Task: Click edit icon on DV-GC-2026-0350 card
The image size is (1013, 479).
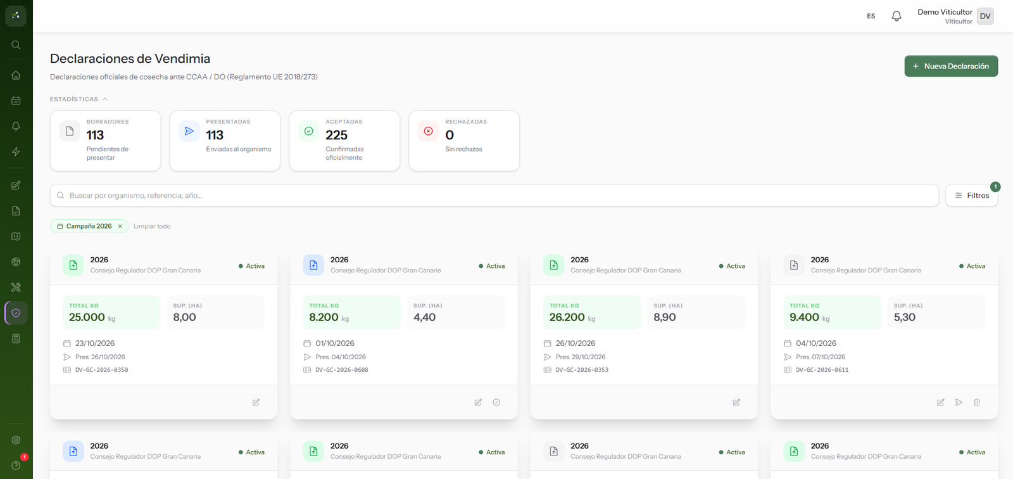Action: coord(256,402)
